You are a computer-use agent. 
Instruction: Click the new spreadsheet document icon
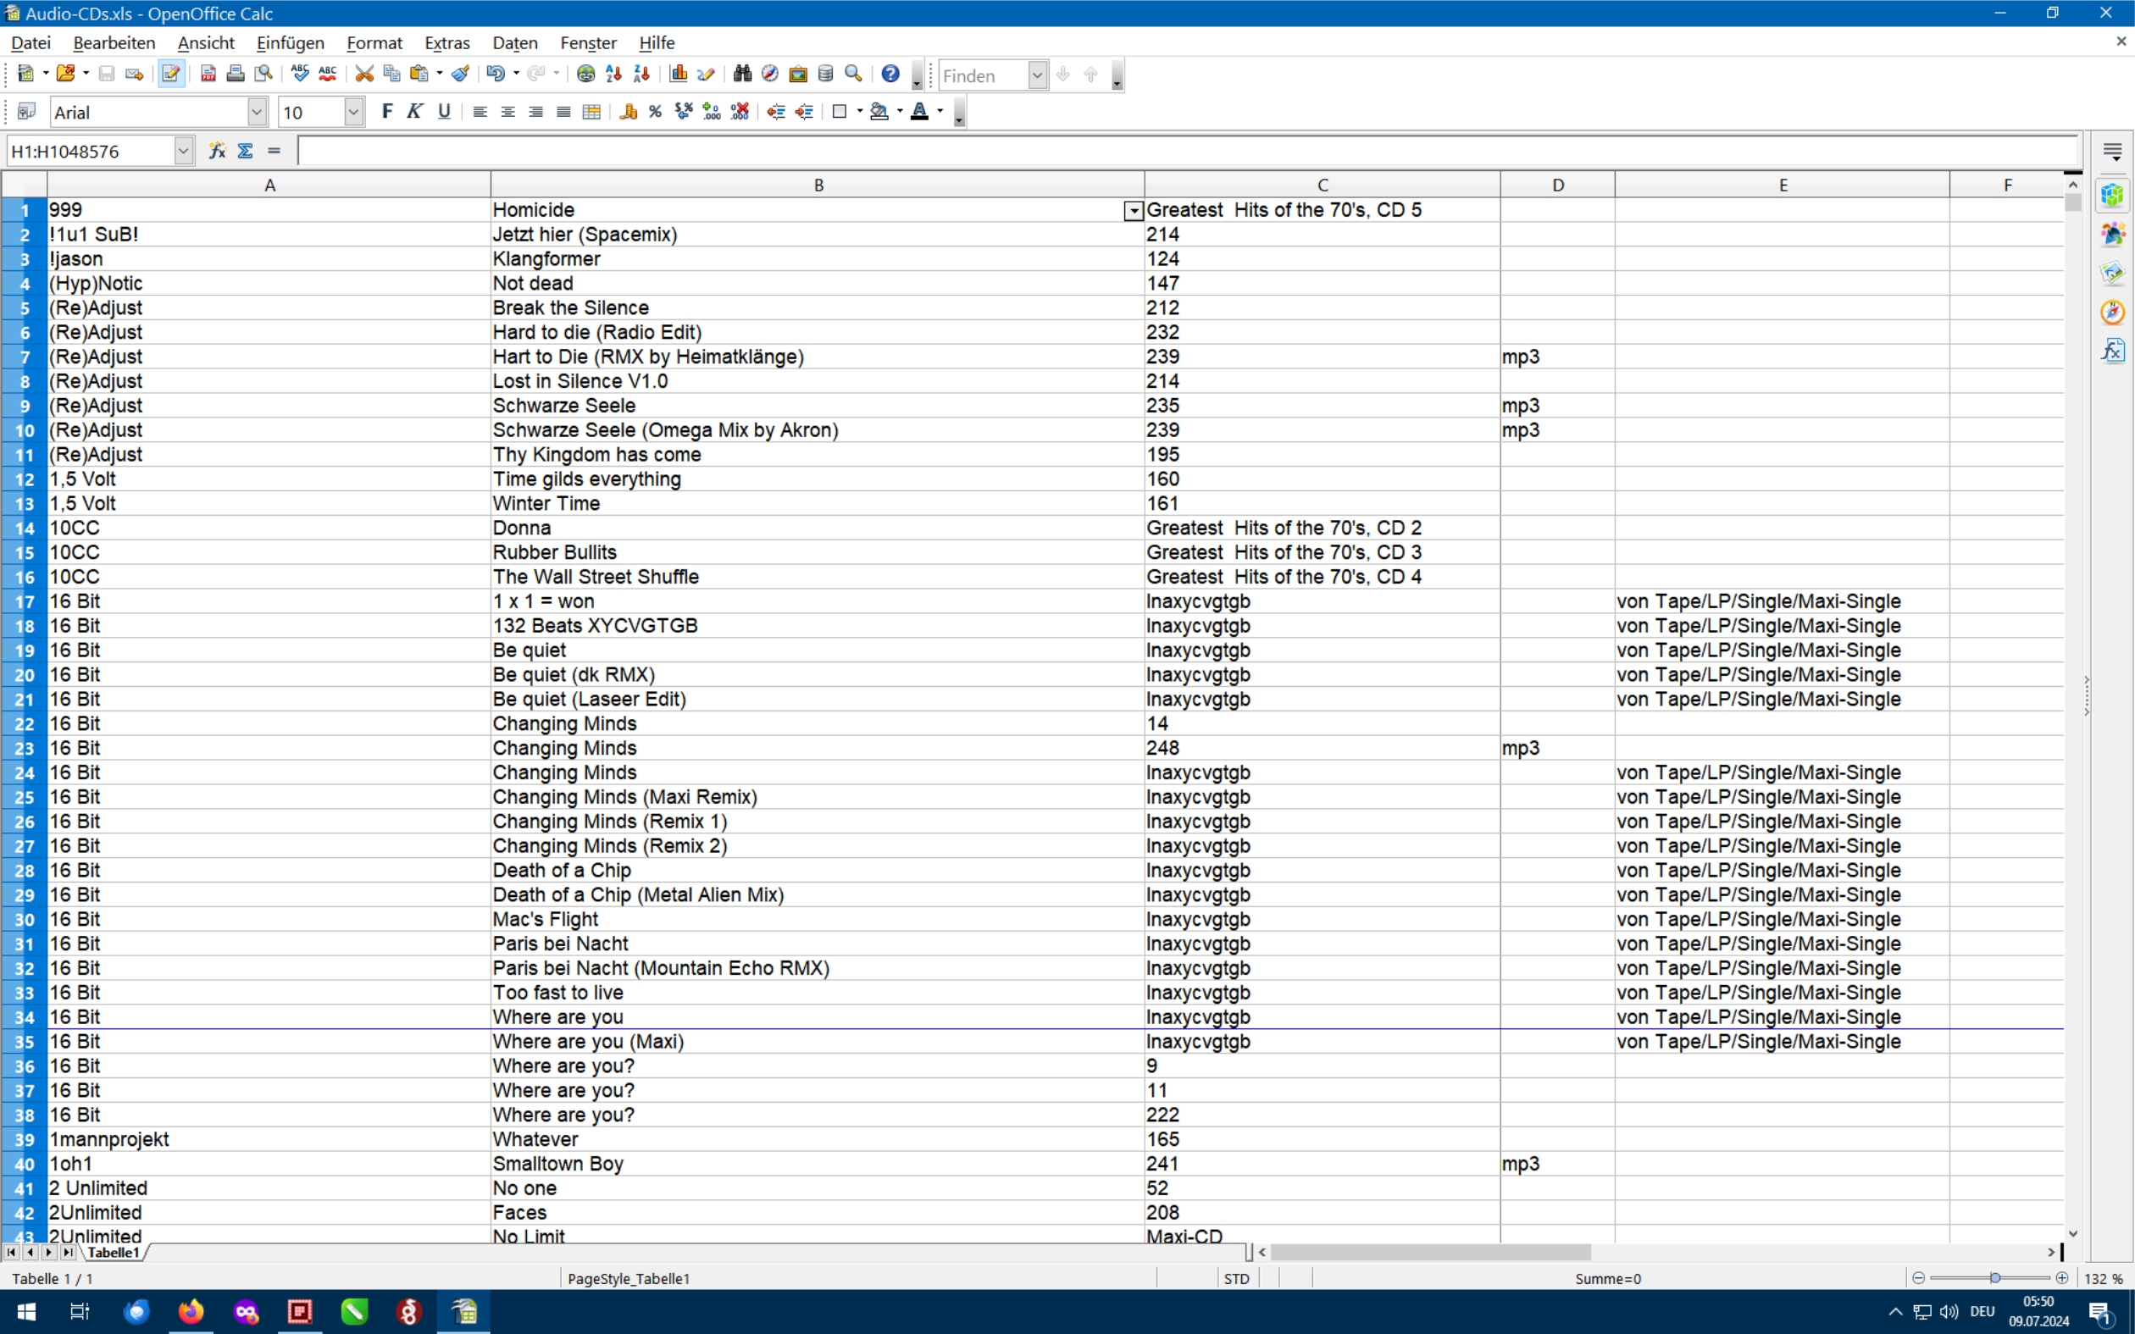click(x=25, y=75)
